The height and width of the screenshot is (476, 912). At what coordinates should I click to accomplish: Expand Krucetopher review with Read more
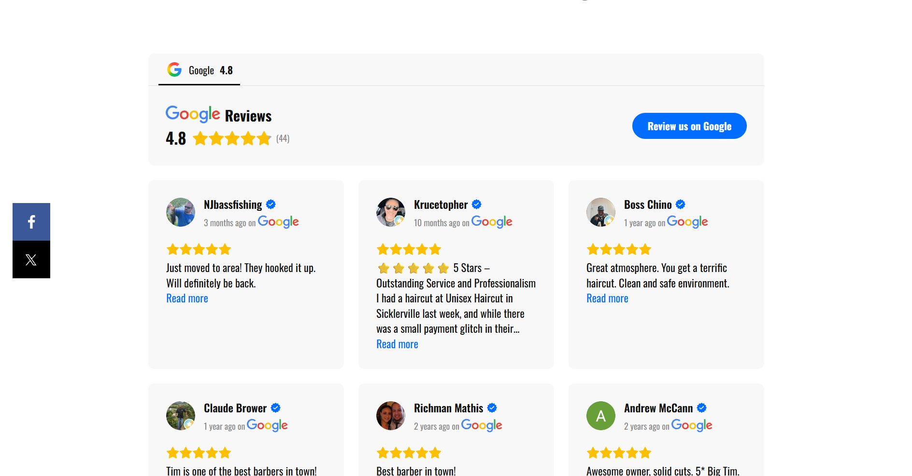397,344
